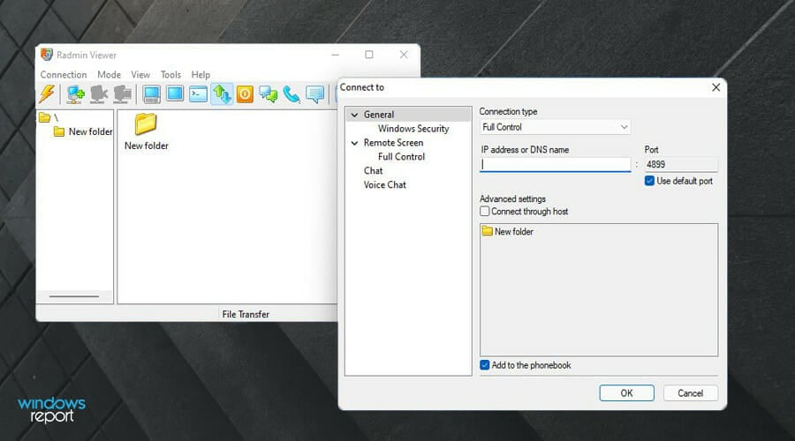Toggle the Use default port checkbox

coord(649,181)
